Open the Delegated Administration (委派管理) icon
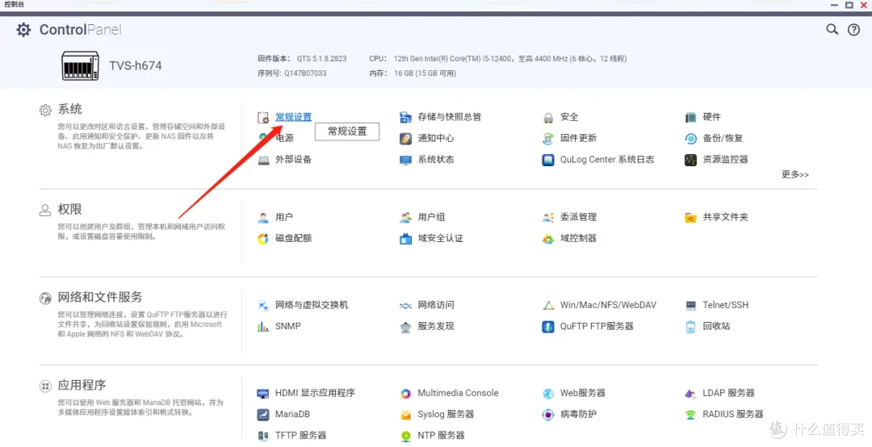Viewport: 872px width, 447px height. pyautogui.click(x=548, y=217)
